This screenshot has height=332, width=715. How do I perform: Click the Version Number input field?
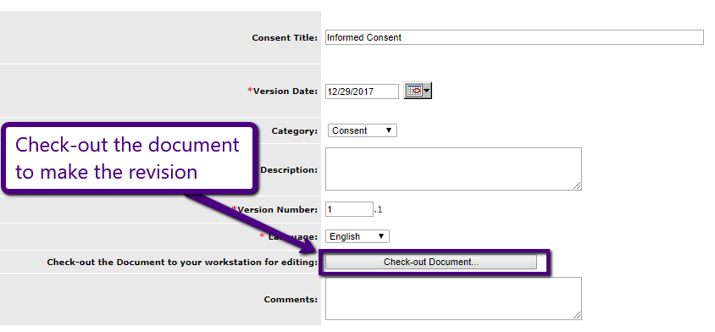349,209
